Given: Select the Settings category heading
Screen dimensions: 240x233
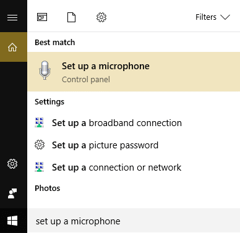Looking at the screenshot, I should [x=49, y=102].
